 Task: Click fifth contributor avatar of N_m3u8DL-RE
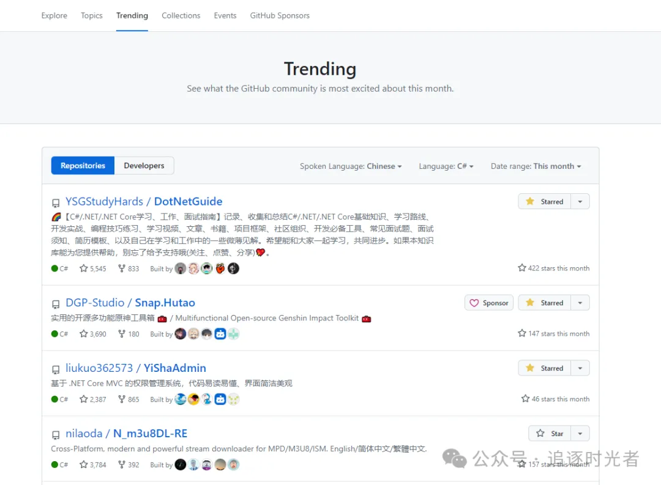click(234, 464)
